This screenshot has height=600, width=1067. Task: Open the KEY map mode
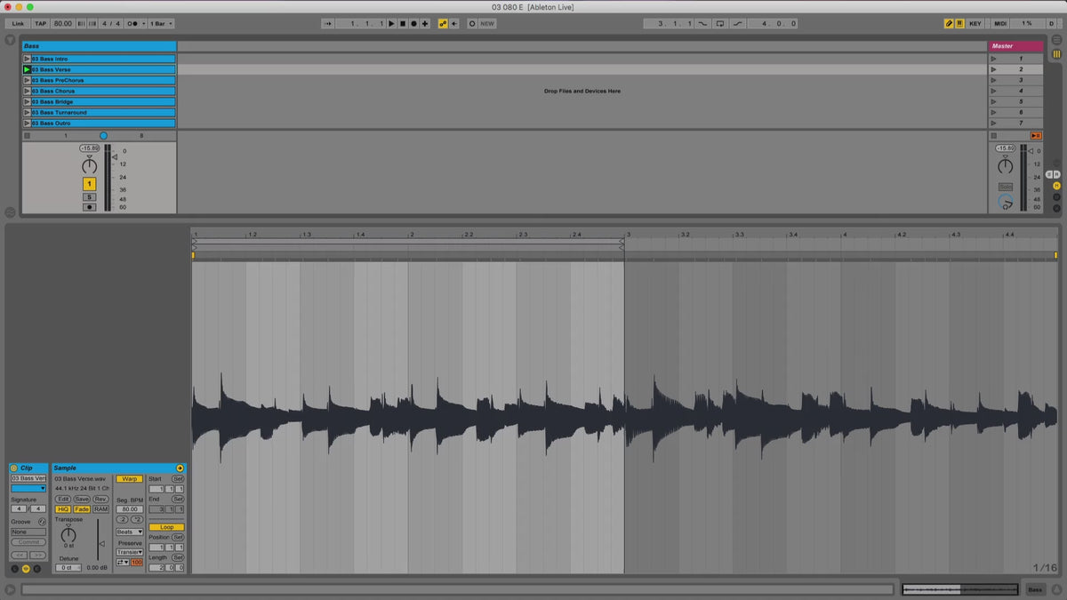click(975, 23)
